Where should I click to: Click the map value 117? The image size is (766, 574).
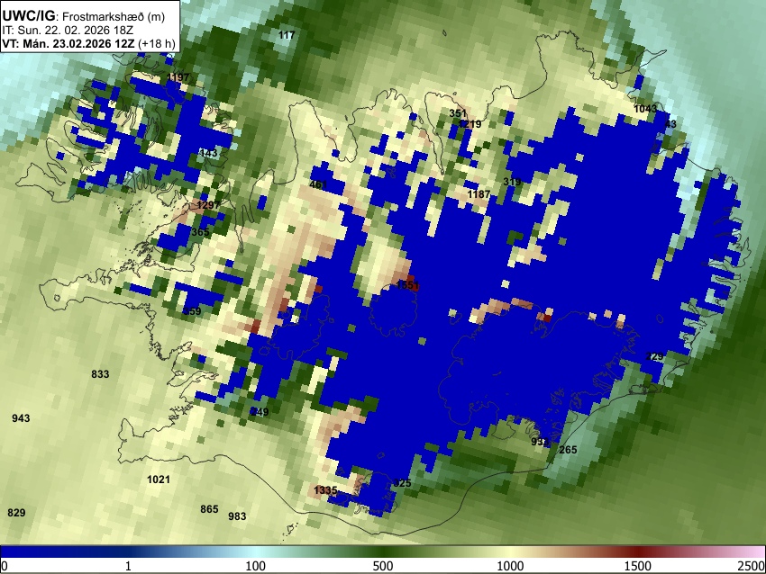(287, 35)
